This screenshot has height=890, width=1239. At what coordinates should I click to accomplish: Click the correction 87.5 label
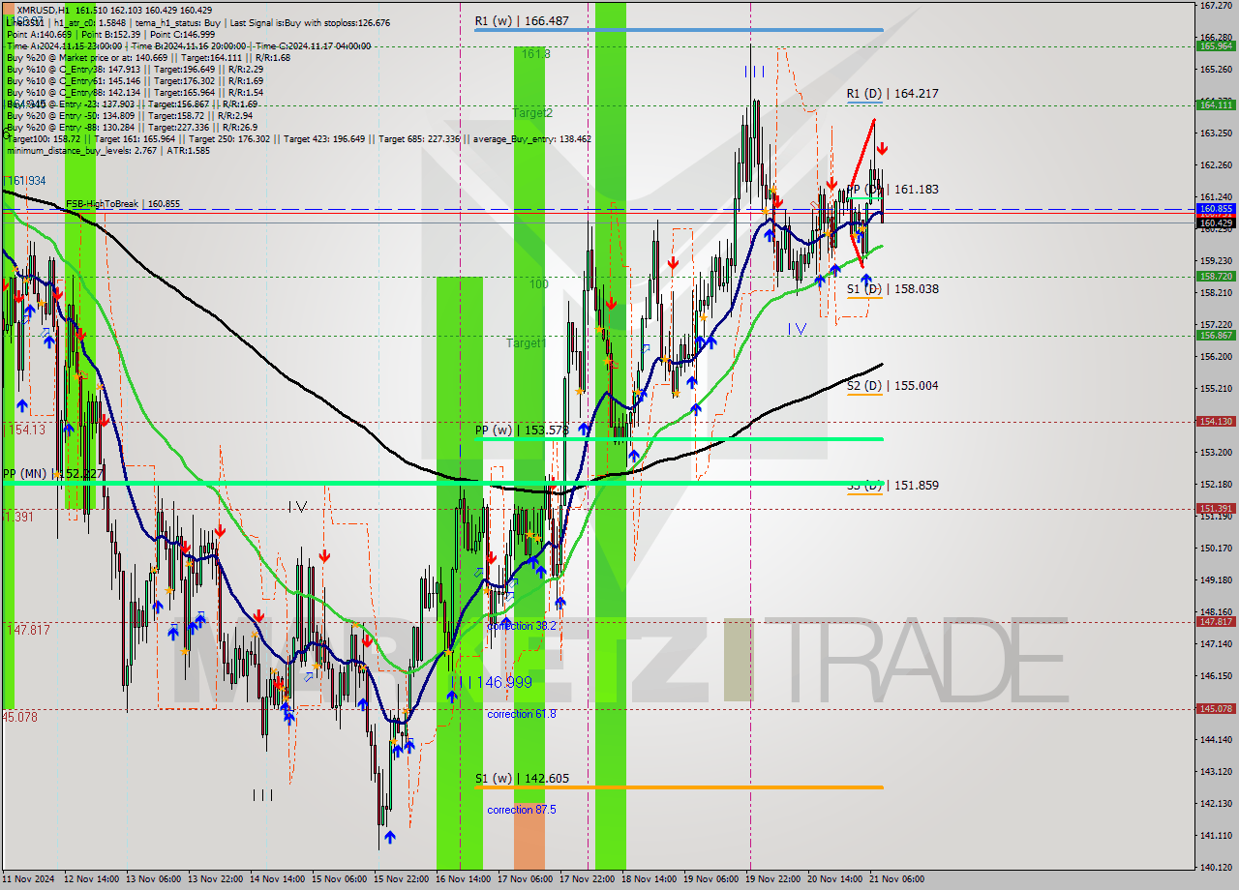coord(522,810)
